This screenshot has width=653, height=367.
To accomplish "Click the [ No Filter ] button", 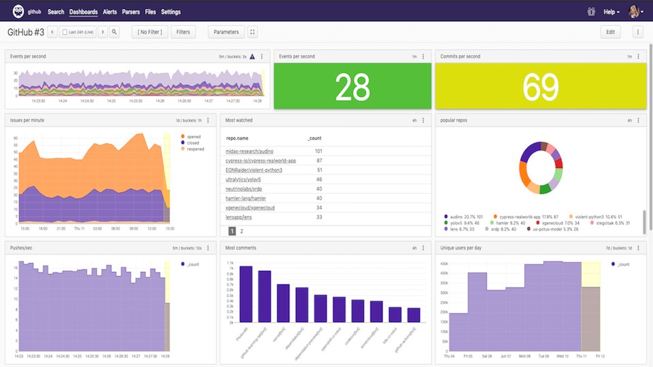I will pos(150,32).
